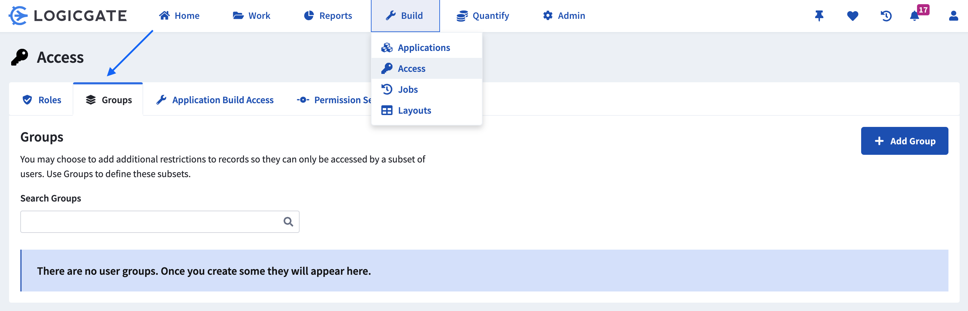968x311 pixels.
Task: Open the user profile icon
Action: [x=953, y=16]
